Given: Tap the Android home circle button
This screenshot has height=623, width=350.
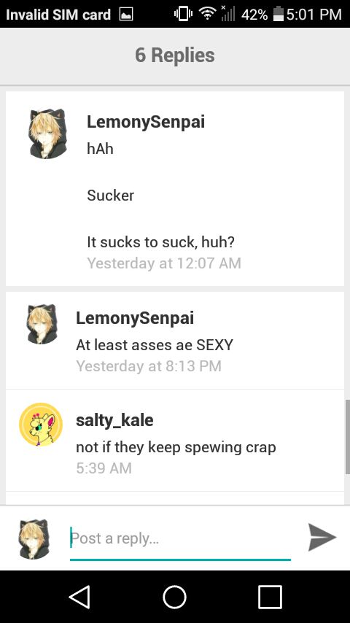Looking at the screenshot, I should click(x=174, y=597).
